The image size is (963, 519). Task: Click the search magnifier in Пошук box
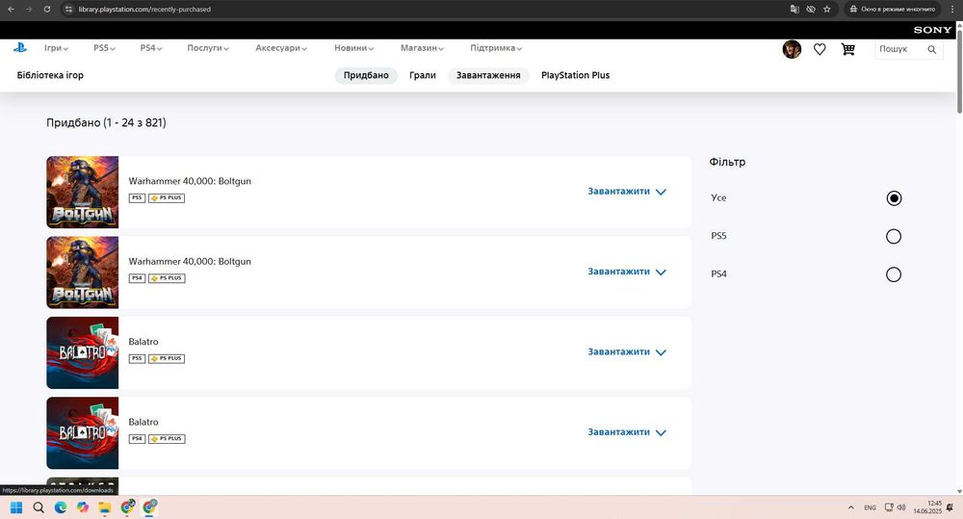pyautogui.click(x=931, y=49)
